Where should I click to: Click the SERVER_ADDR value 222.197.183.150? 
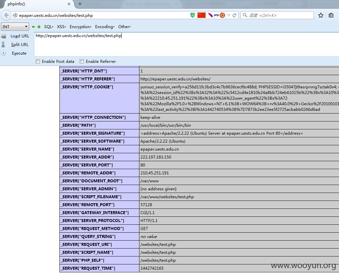[156, 157]
